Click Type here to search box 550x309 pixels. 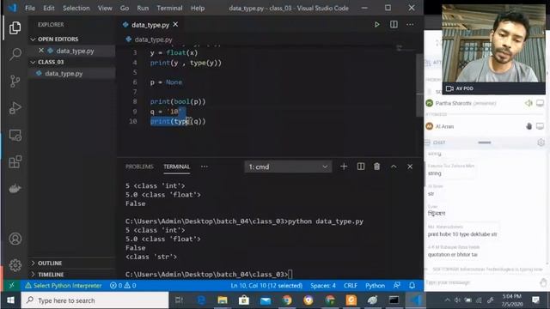95,300
